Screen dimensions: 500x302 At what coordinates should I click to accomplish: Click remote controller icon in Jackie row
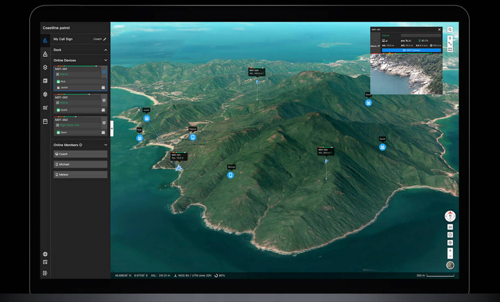pos(103,88)
